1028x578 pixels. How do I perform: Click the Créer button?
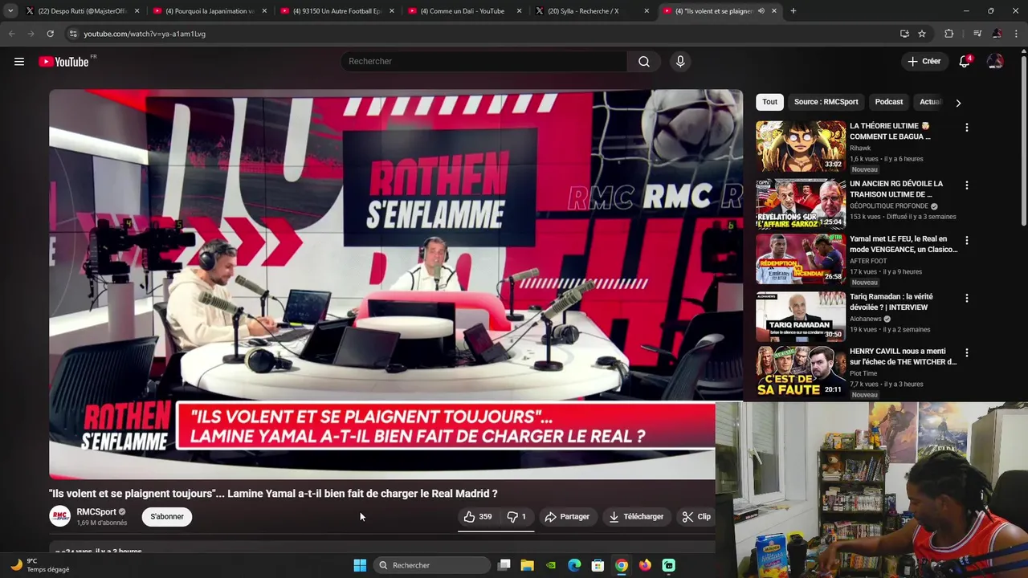pyautogui.click(x=924, y=62)
